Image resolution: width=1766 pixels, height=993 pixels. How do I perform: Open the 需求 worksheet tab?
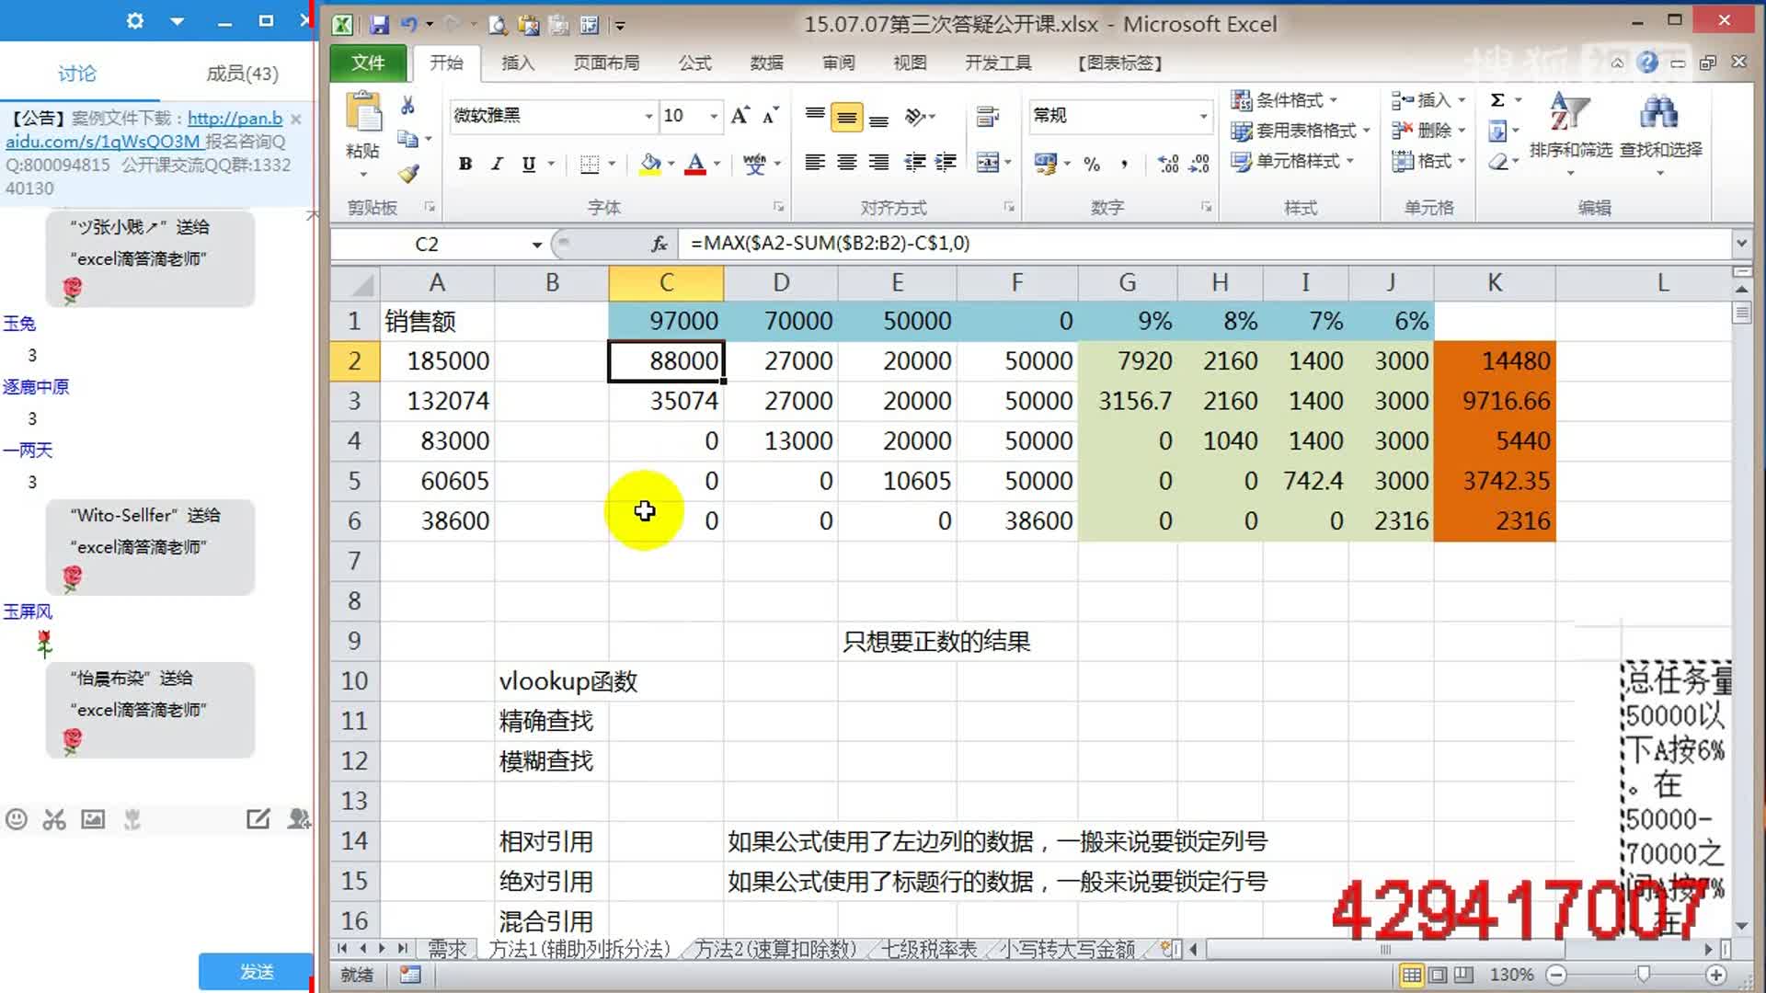tap(447, 949)
